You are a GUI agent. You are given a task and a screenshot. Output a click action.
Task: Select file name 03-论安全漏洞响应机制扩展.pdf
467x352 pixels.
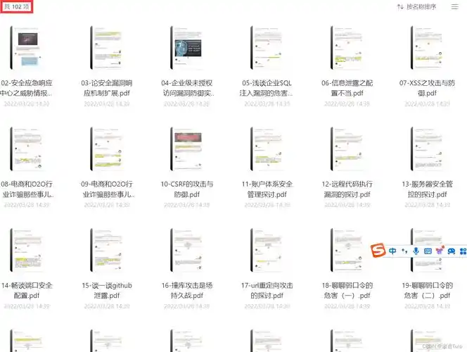click(107, 88)
